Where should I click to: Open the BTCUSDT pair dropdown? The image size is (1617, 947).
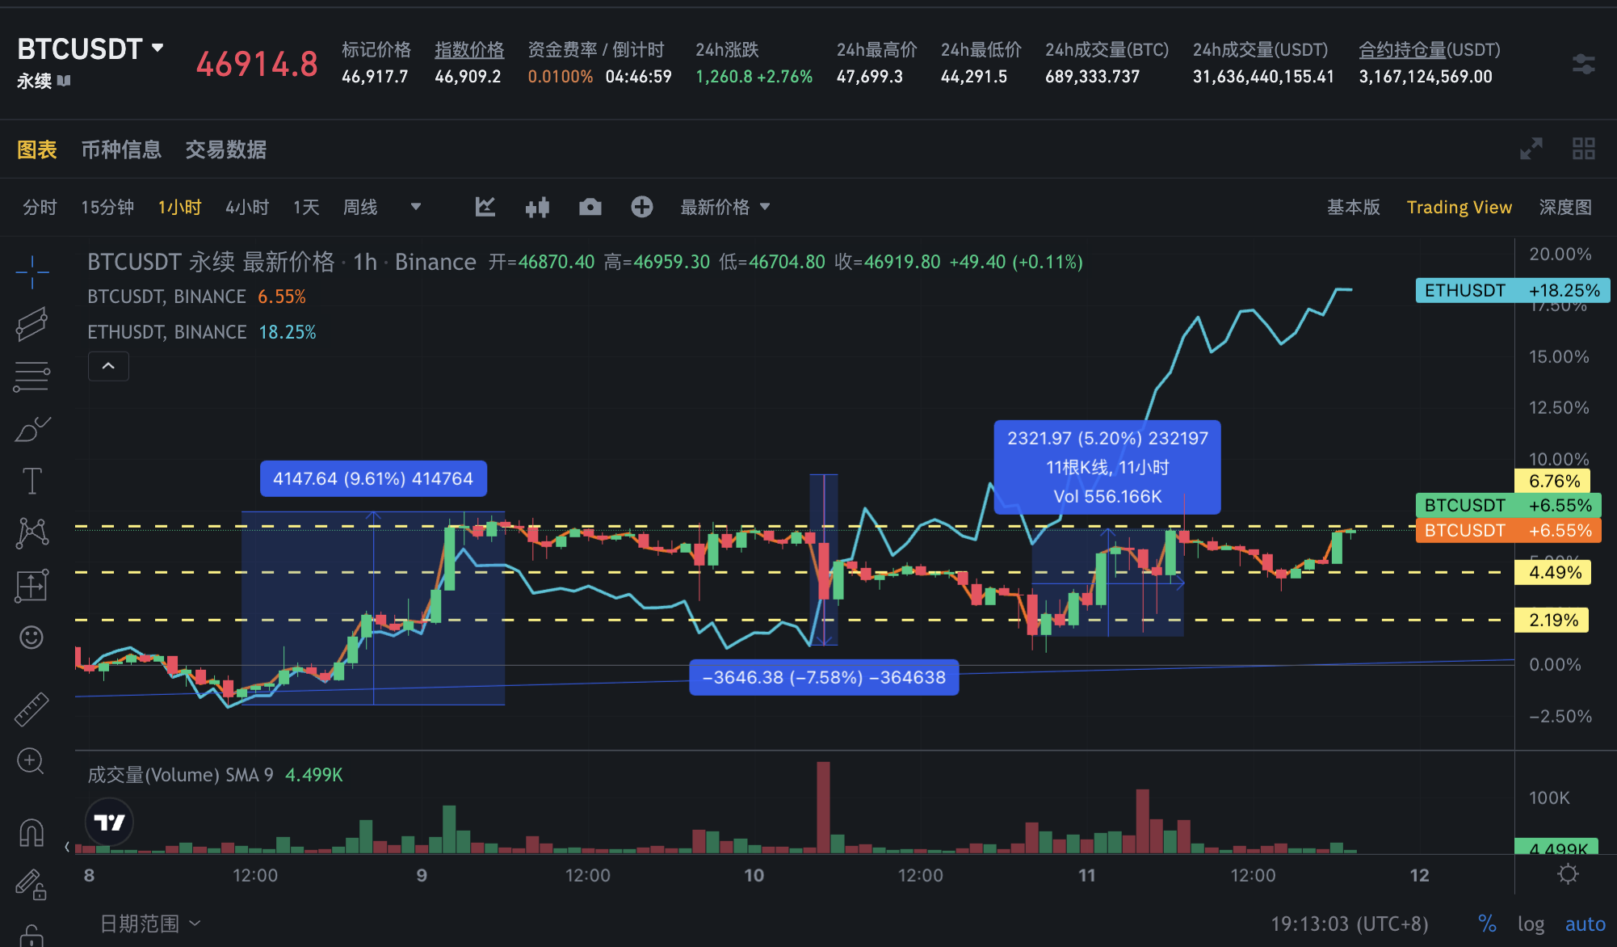(158, 48)
